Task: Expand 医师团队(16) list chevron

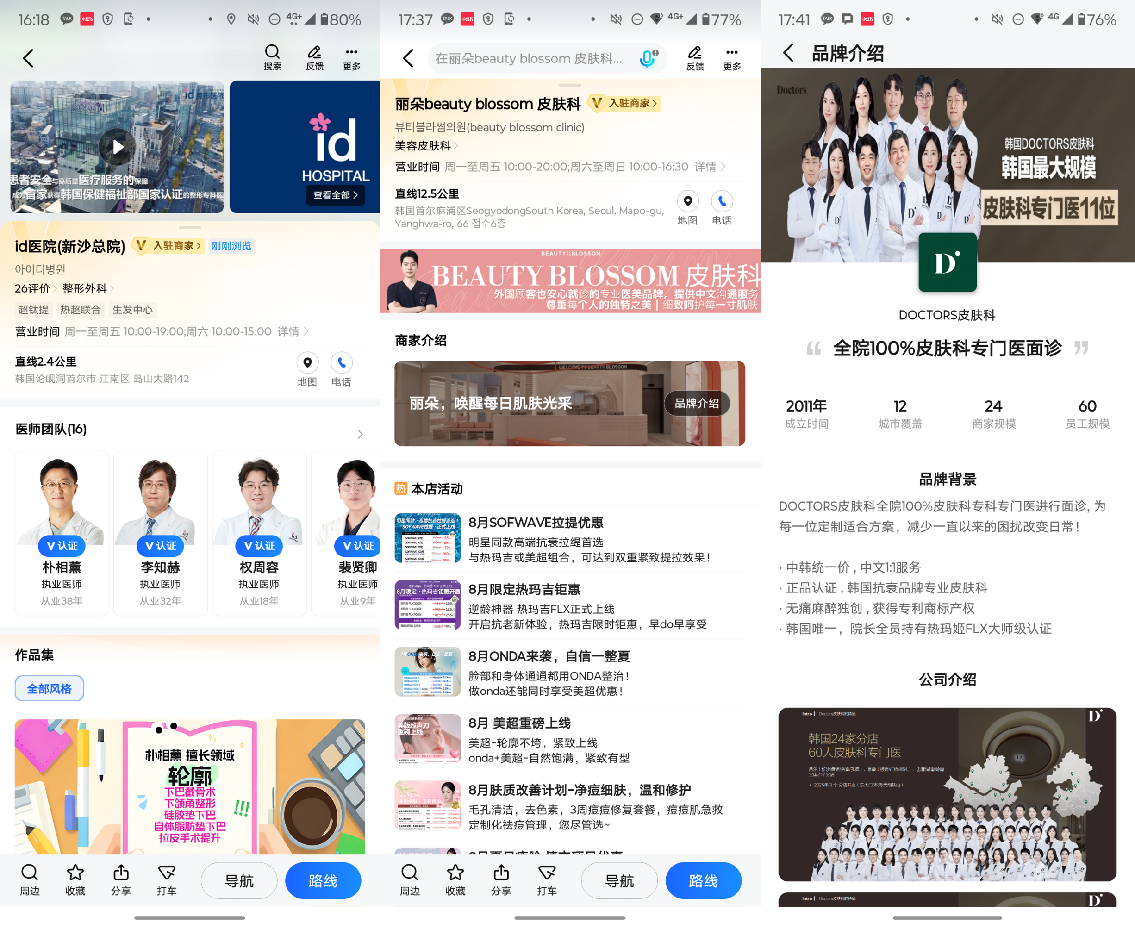Action: tap(360, 434)
